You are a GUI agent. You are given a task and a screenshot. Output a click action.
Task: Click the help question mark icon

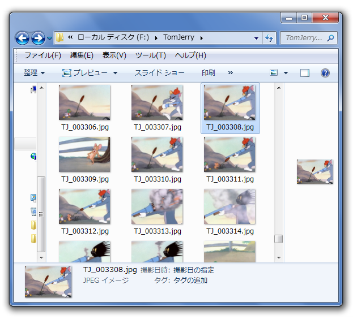pyautogui.click(x=325, y=73)
